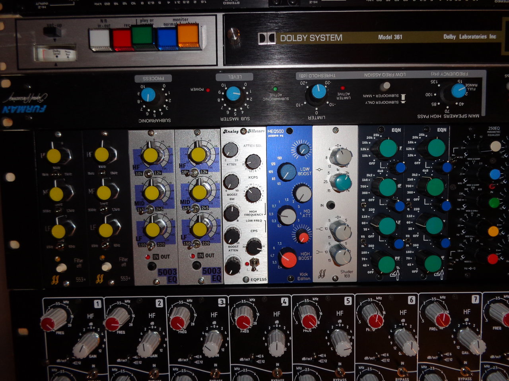Flip the 10k/12k toggle on left 5003 EQ
Image resolution: width=509 pixels, height=381 pixels.
(148, 173)
